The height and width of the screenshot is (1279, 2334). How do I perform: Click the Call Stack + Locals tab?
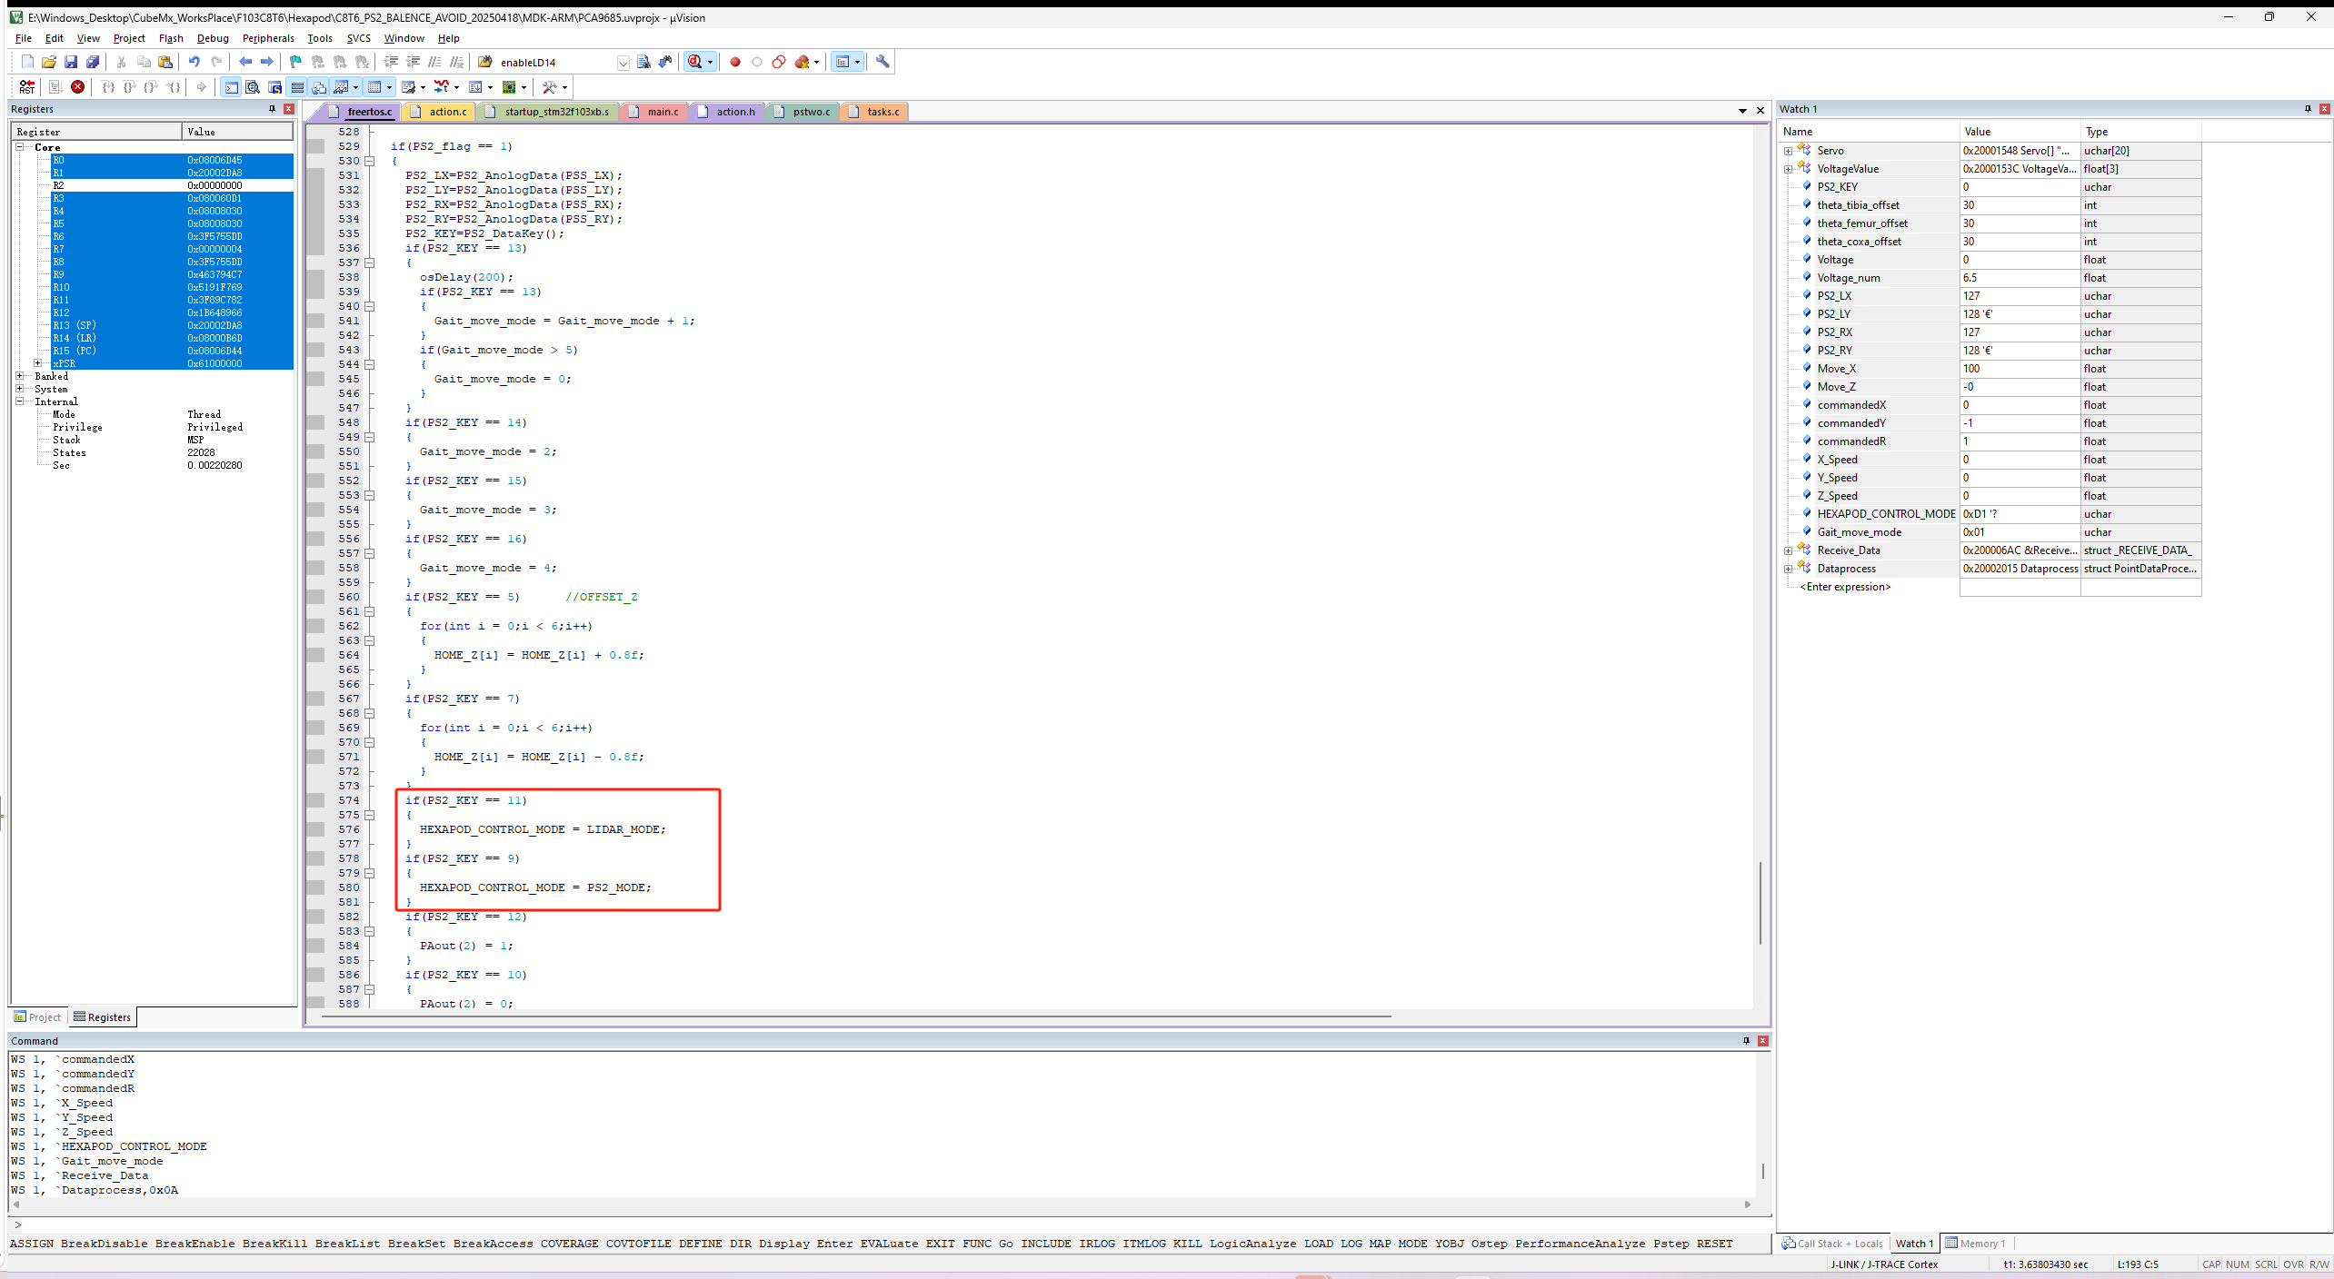pos(1832,1244)
